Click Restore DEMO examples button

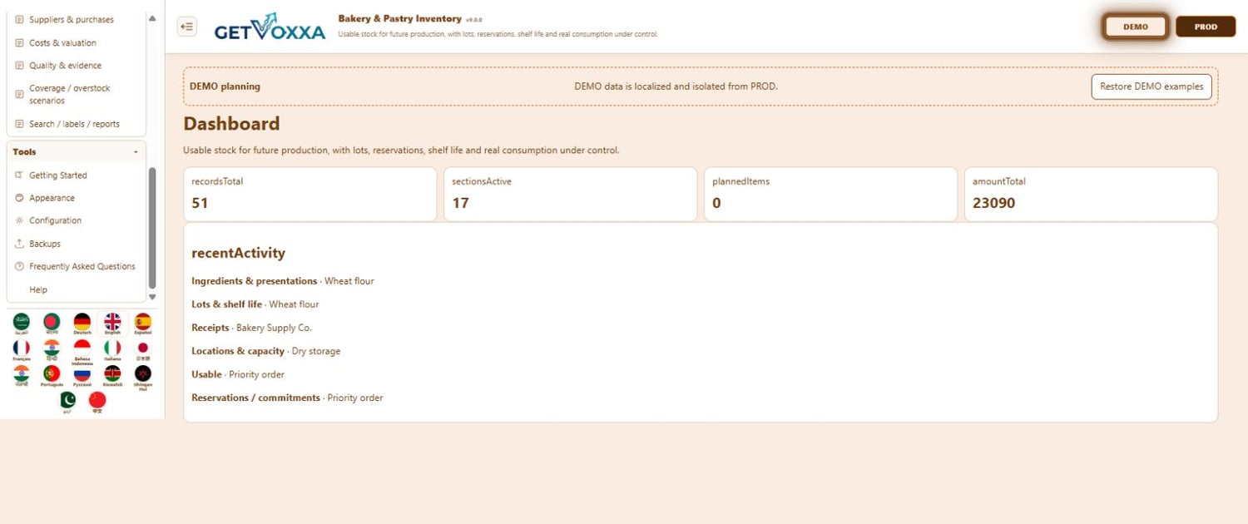pos(1151,87)
